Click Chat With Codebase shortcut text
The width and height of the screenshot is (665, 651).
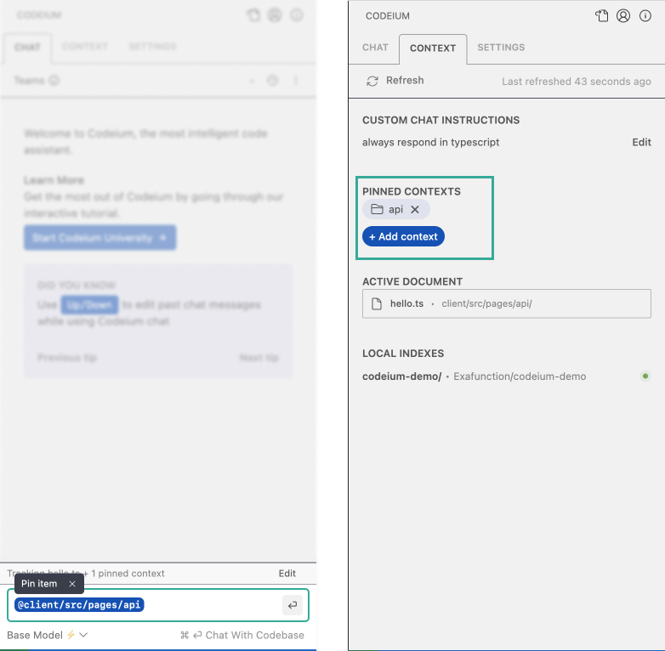254,635
